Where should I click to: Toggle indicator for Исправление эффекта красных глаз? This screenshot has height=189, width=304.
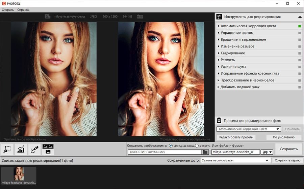coord(299,73)
